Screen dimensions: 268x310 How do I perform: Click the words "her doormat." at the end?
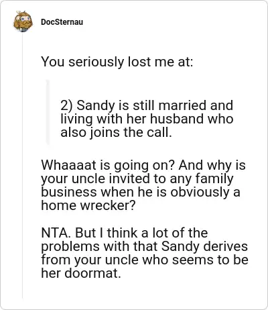coord(81,273)
